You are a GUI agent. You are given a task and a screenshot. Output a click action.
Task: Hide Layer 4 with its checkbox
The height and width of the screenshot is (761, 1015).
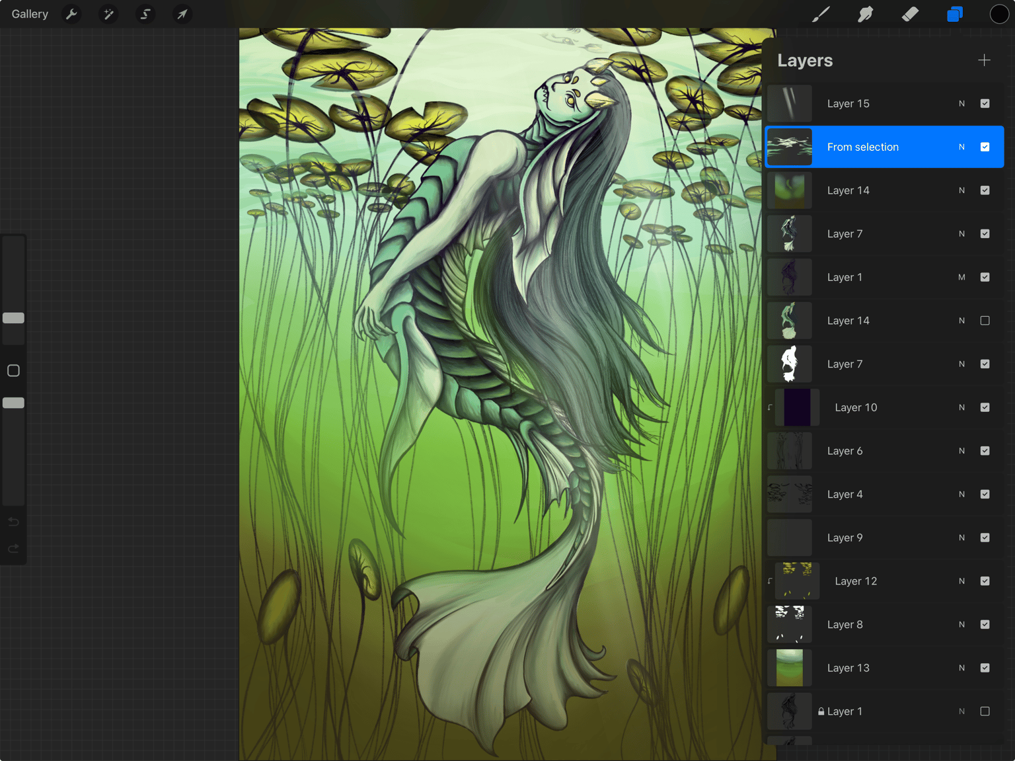(985, 495)
